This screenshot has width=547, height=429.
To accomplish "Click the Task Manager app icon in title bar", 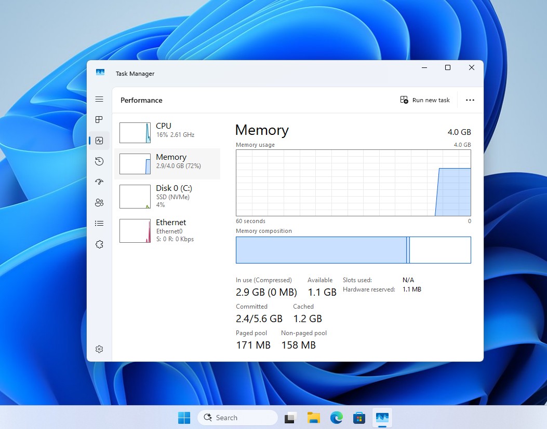I will coord(100,73).
